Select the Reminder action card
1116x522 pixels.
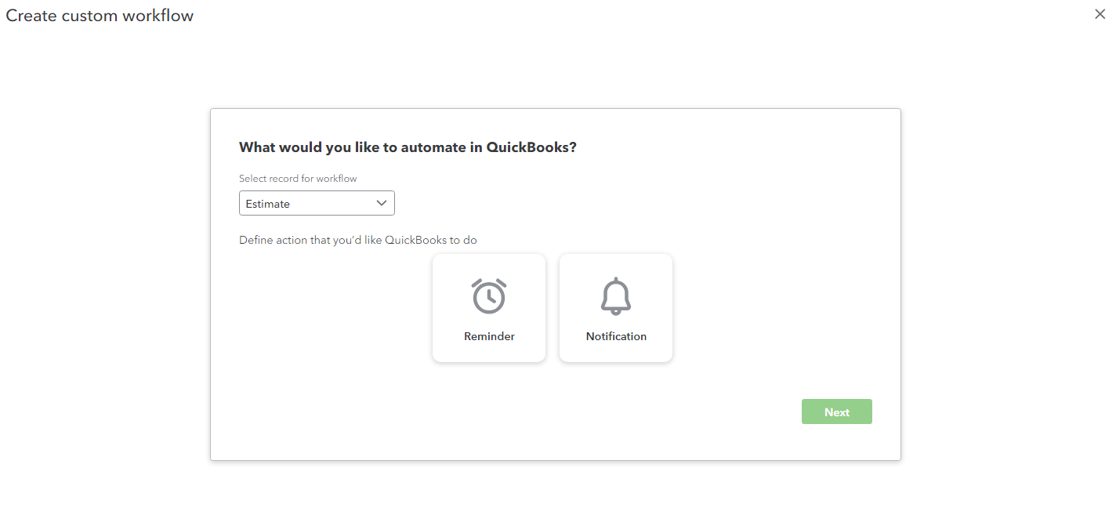(x=489, y=308)
